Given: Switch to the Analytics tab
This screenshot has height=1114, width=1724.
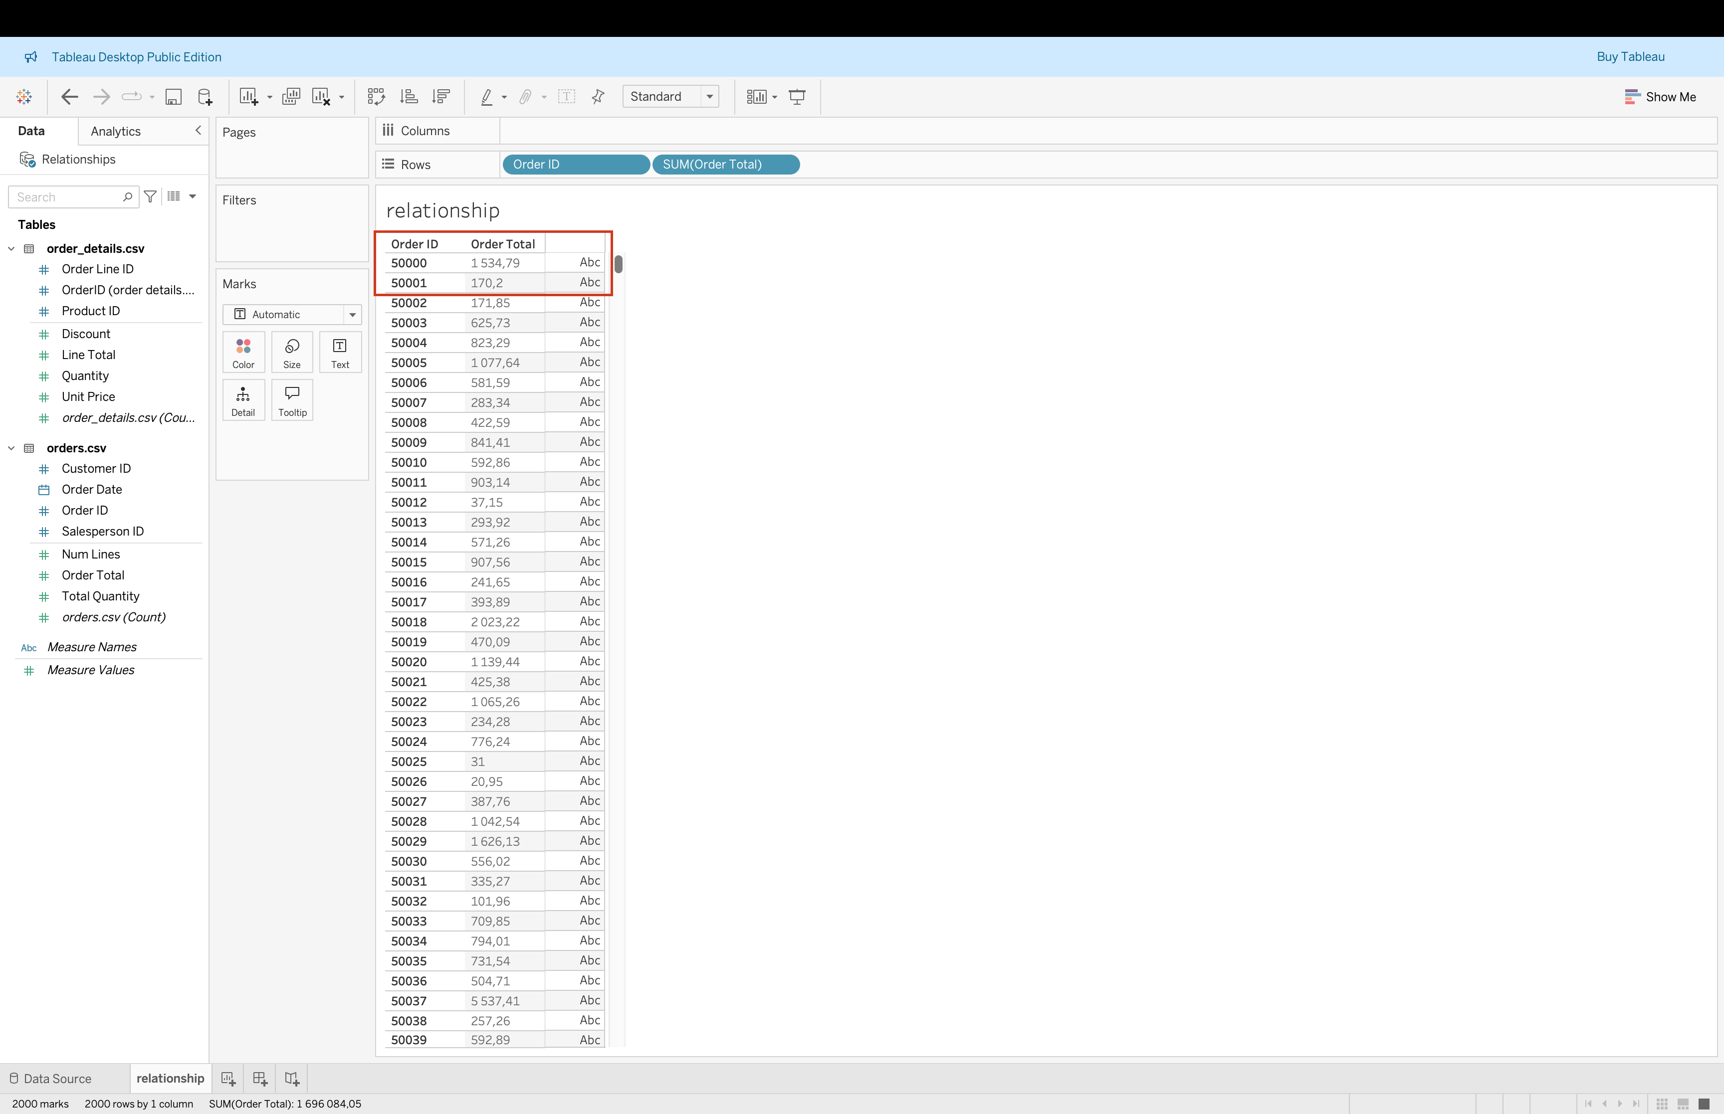Looking at the screenshot, I should [x=116, y=131].
